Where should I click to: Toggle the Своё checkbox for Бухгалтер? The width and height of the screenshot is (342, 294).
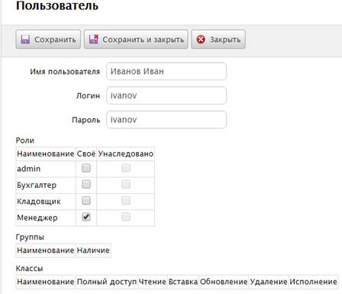click(x=86, y=184)
